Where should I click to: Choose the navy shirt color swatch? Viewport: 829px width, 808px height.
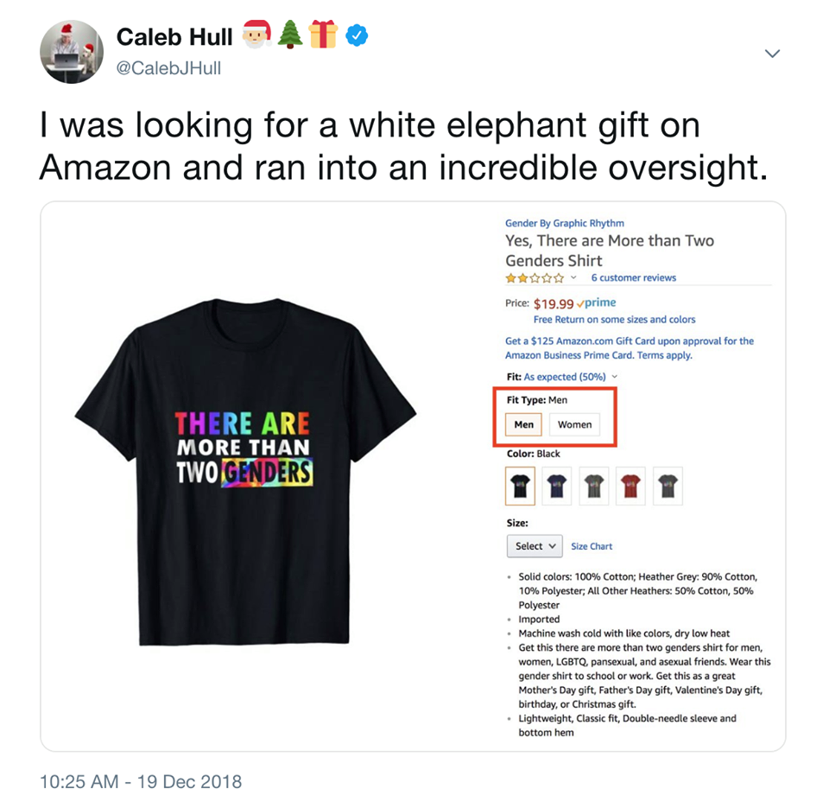[557, 486]
